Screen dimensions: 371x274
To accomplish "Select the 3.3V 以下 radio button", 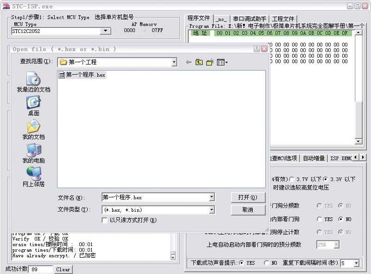I will tap(326, 179).
